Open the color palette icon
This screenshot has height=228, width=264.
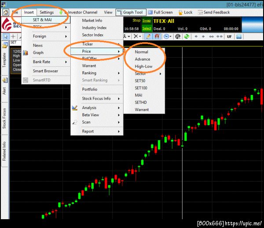click(178, 37)
